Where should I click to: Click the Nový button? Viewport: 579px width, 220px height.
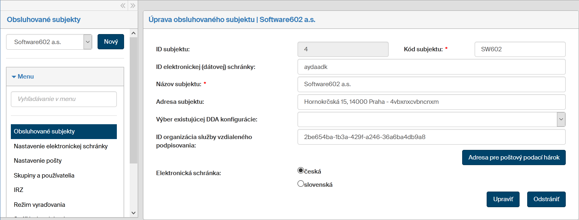pos(111,42)
